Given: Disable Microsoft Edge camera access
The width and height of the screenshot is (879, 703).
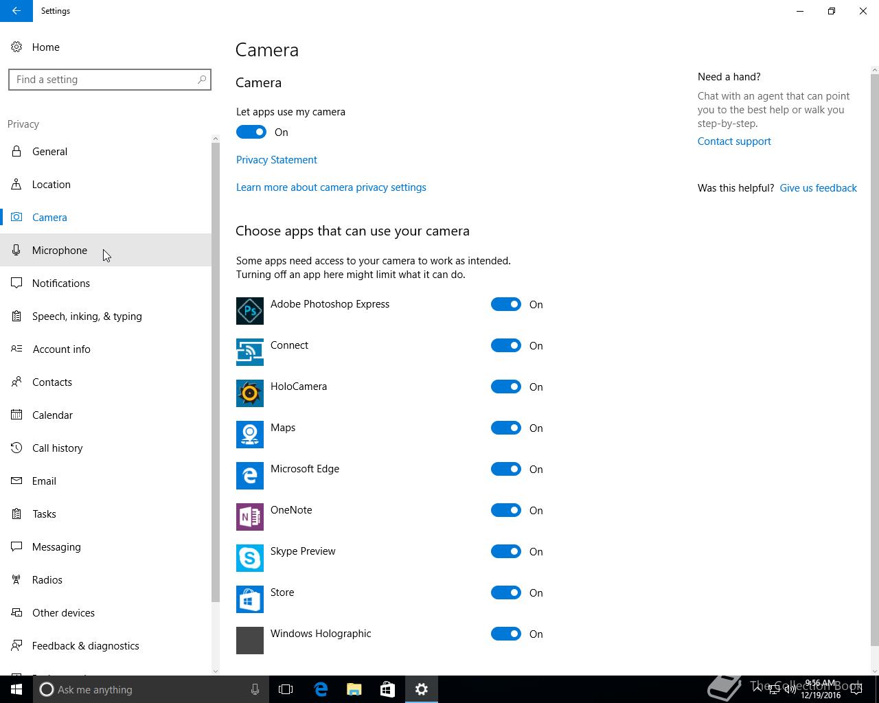Looking at the screenshot, I should click(x=506, y=469).
